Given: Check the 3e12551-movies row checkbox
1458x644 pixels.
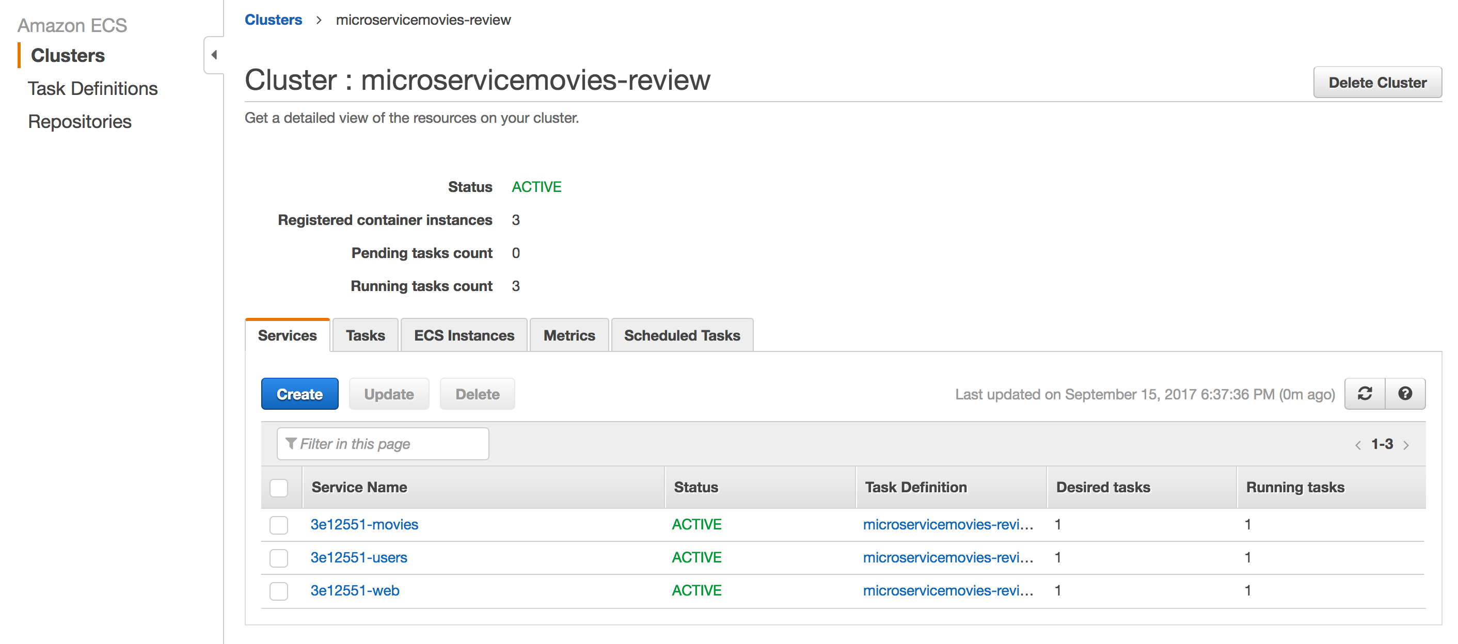Looking at the screenshot, I should 278,525.
